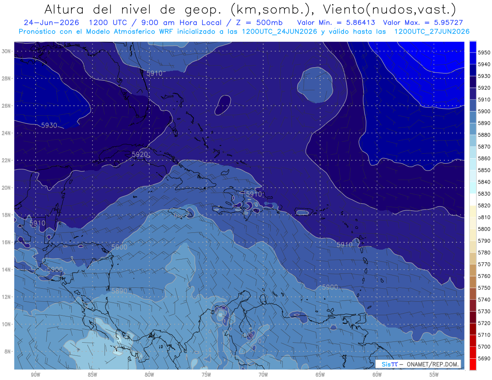This screenshot has height=380, width=492.
Task: Click the colorbar tick label 5880
Action: (x=484, y=135)
